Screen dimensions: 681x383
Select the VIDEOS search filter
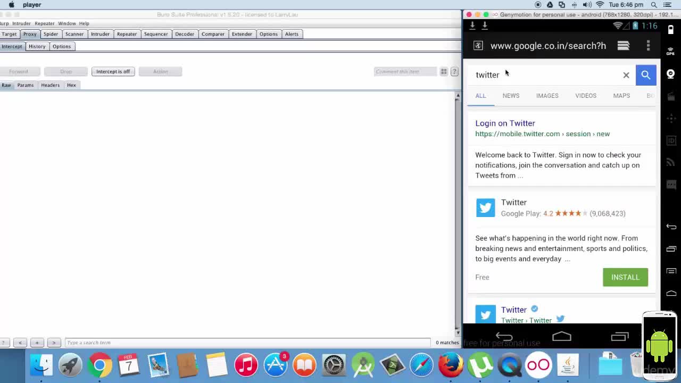(x=586, y=96)
